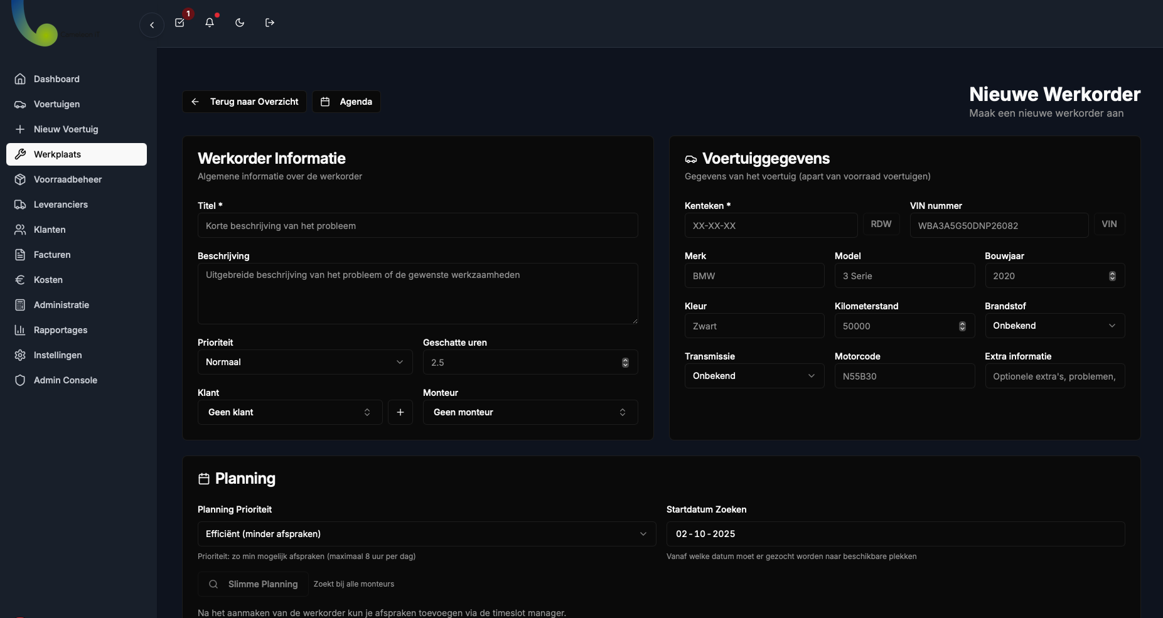This screenshot has height=618, width=1163.
Task: Go back with Terug naar Overzicht
Action: pos(244,102)
